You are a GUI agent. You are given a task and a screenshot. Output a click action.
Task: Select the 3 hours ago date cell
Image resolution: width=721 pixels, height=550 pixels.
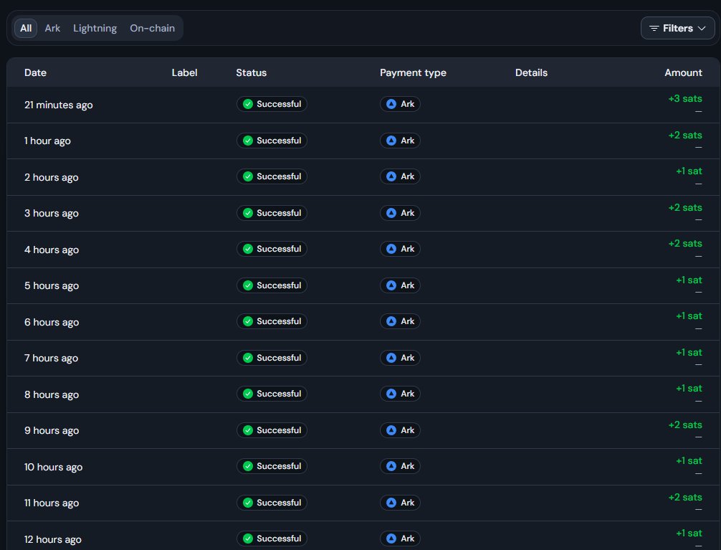click(52, 214)
